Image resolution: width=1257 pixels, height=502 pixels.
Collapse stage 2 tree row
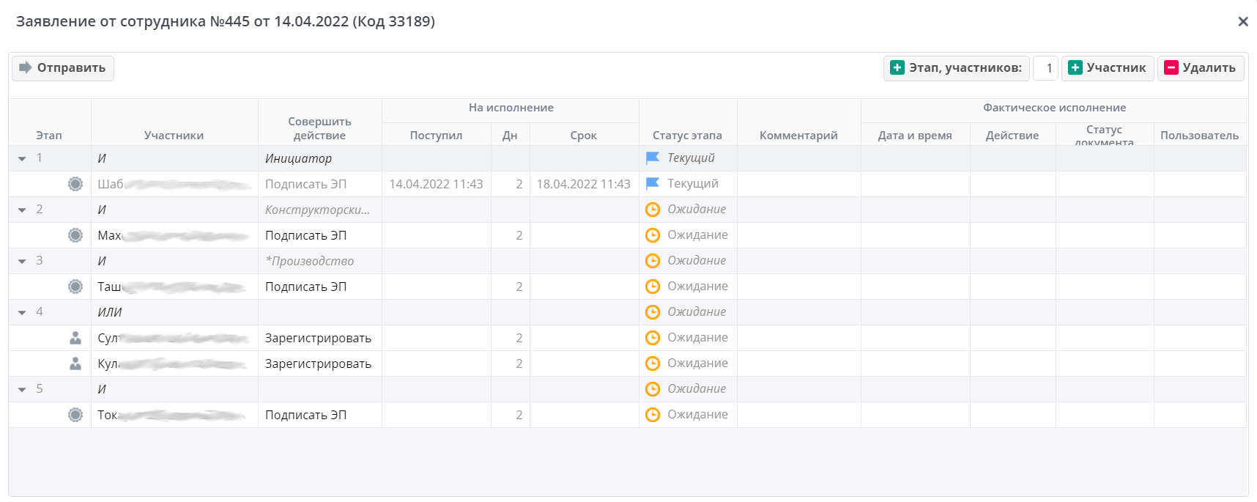22,210
